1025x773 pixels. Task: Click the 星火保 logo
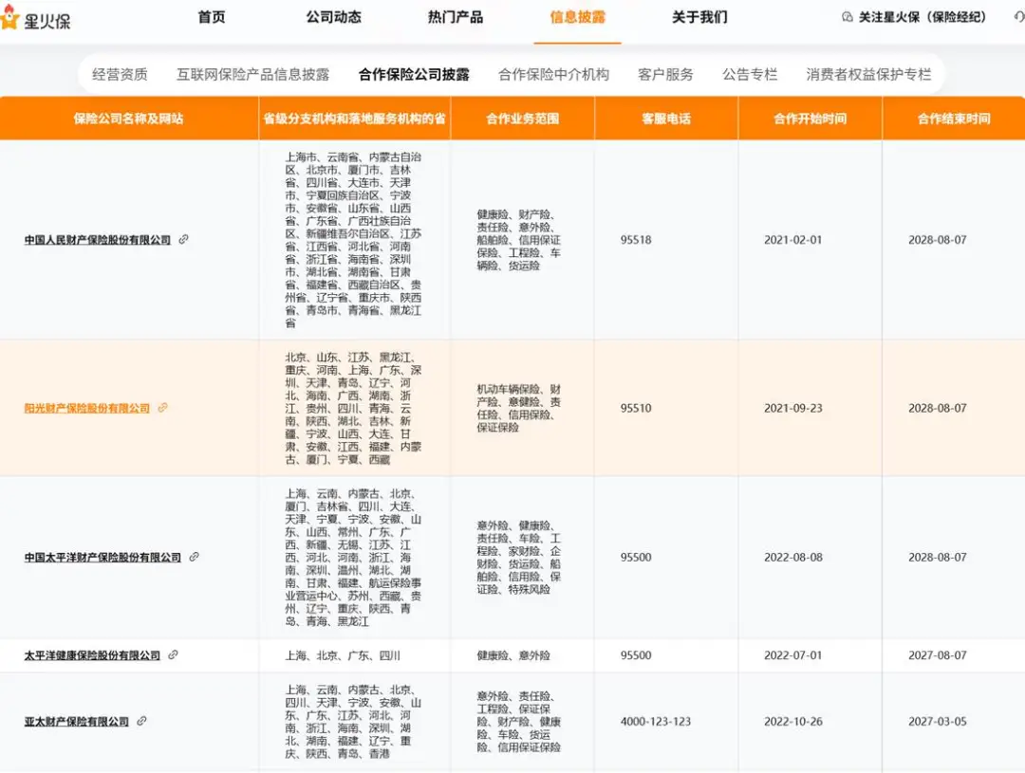35,18
